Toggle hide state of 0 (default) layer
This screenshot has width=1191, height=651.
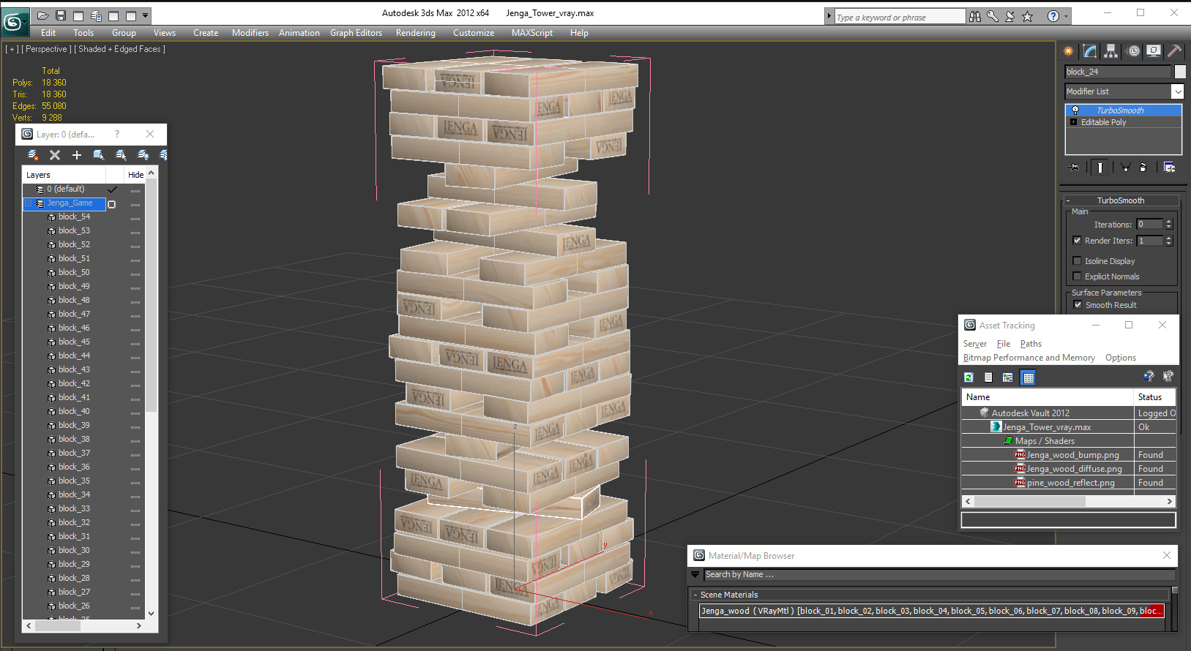pyautogui.click(x=135, y=190)
